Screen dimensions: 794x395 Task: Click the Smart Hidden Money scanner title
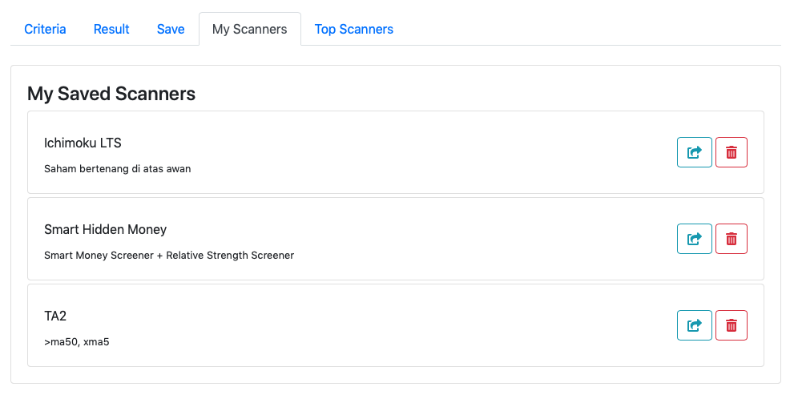105,229
